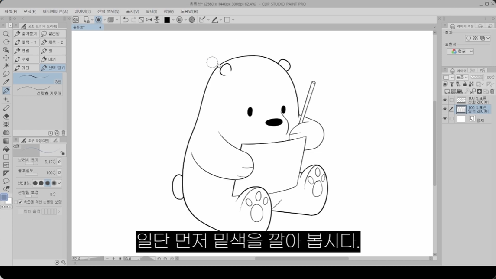496x279 pixels.
Task: Select the 마커 sub tool group
Action: [53, 59]
